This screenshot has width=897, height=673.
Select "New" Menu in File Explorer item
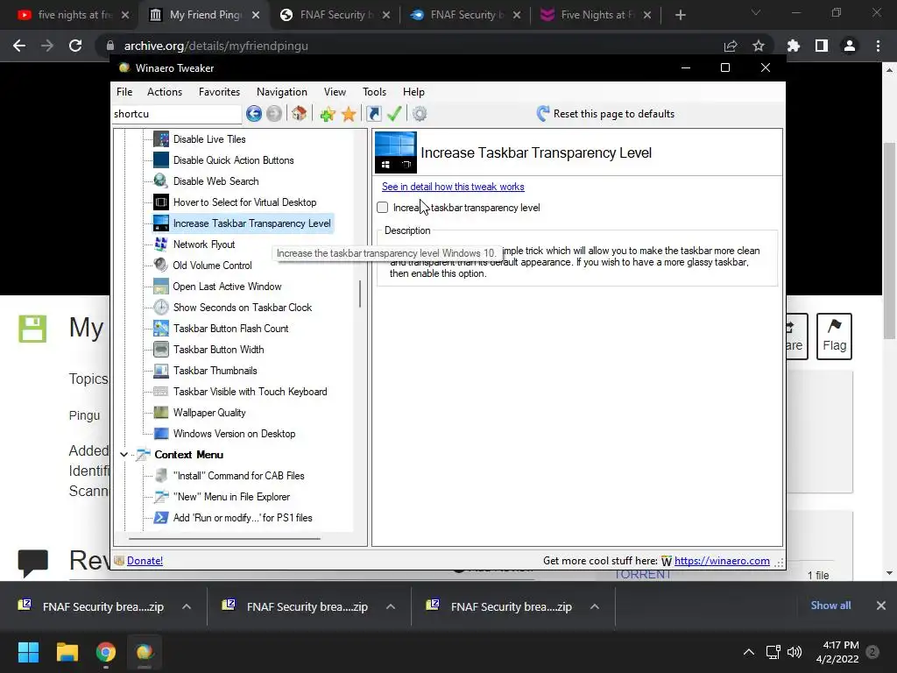coord(231,497)
